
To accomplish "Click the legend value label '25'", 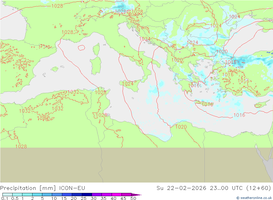I will point(84,198).
